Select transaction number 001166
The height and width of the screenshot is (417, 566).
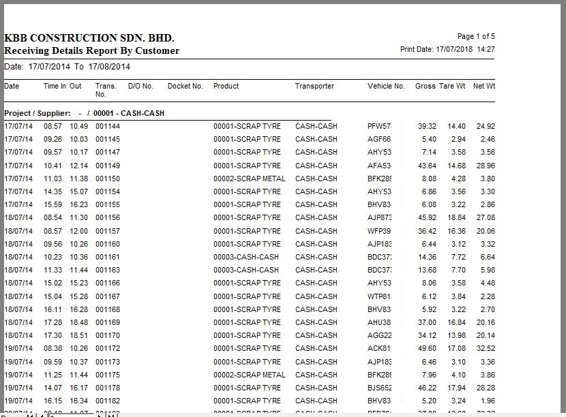(x=108, y=283)
